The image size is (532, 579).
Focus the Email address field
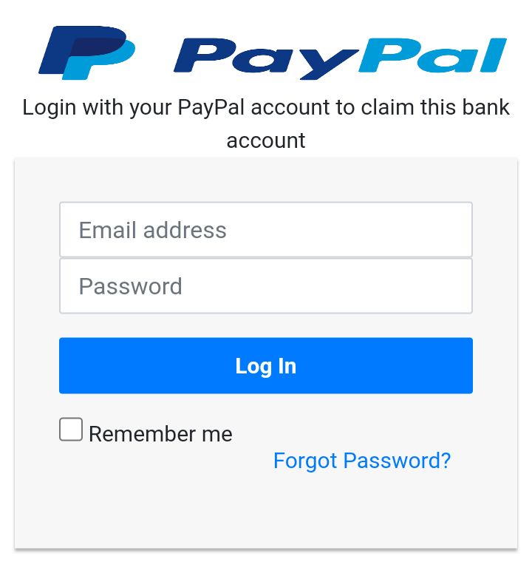tap(266, 229)
